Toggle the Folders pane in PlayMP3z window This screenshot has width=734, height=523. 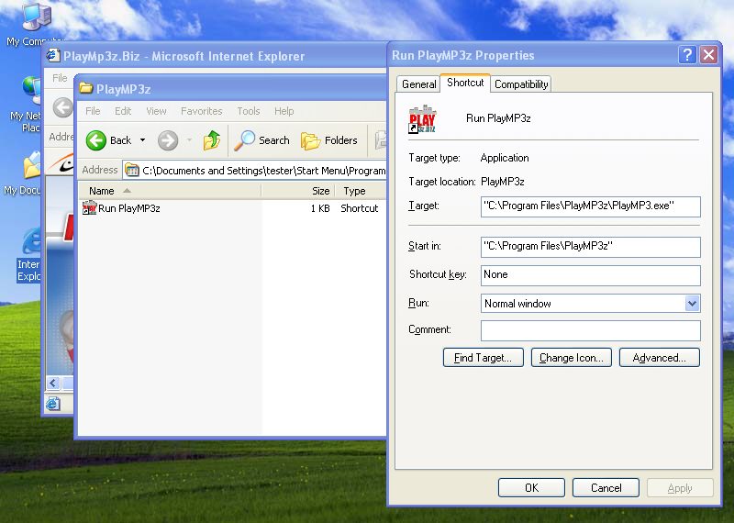[329, 140]
